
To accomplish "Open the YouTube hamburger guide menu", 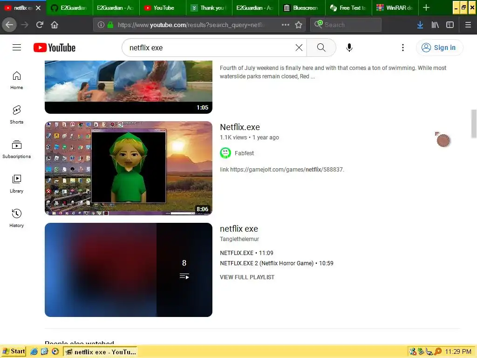I will 17,48.
